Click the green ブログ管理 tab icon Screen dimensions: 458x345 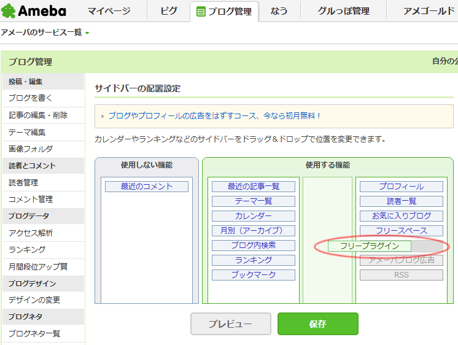[x=201, y=12]
